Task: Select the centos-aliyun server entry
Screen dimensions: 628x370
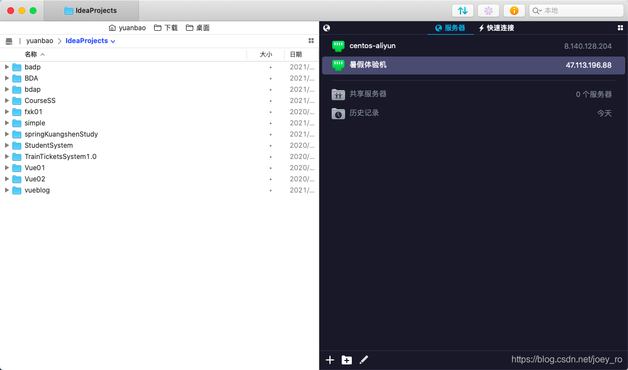Action: point(473,46)
